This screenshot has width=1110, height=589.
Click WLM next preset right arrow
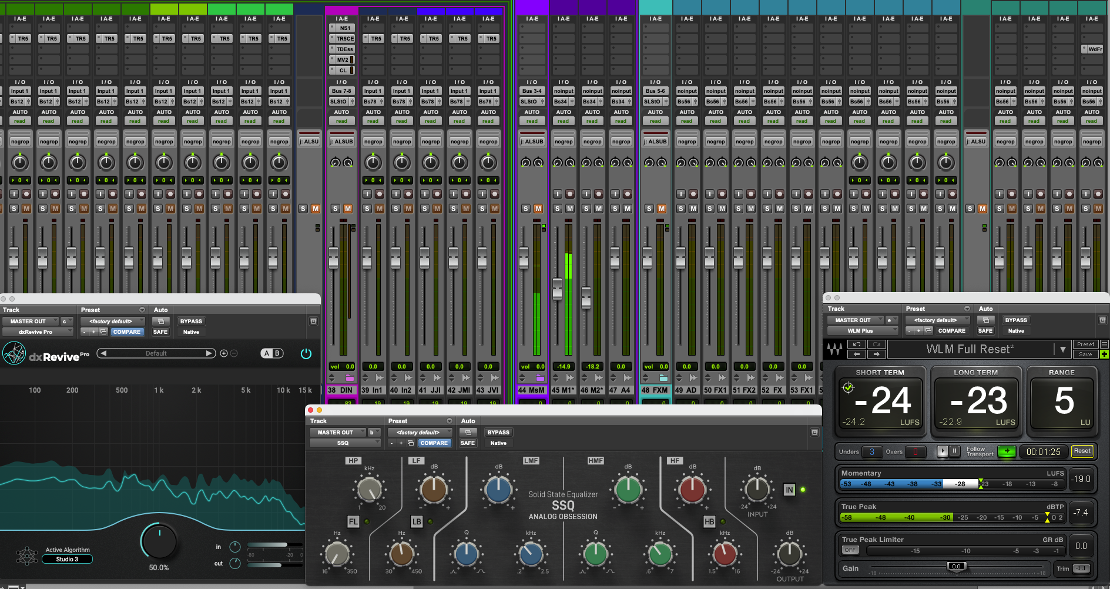[x=877, y=354]
